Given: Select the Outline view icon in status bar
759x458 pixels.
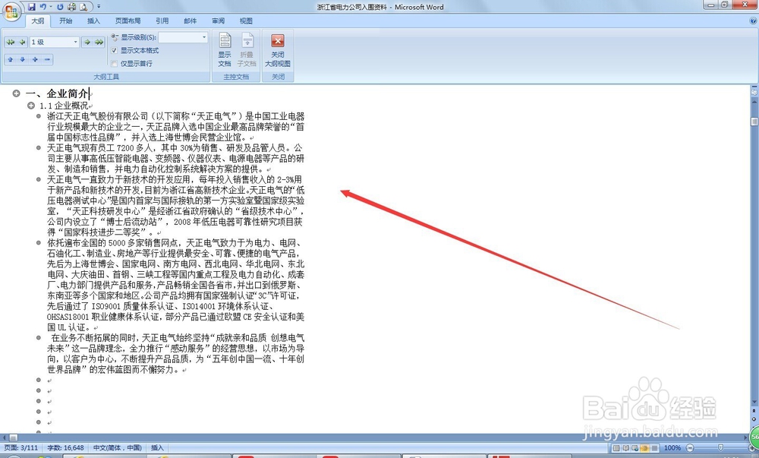Looking at the screenshot, I should pos(645,448).
